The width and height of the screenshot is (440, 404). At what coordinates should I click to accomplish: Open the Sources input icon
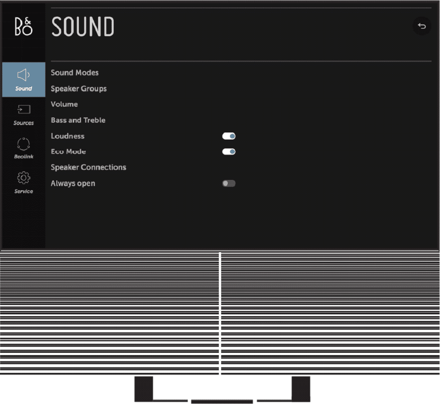tap(23, 109)
